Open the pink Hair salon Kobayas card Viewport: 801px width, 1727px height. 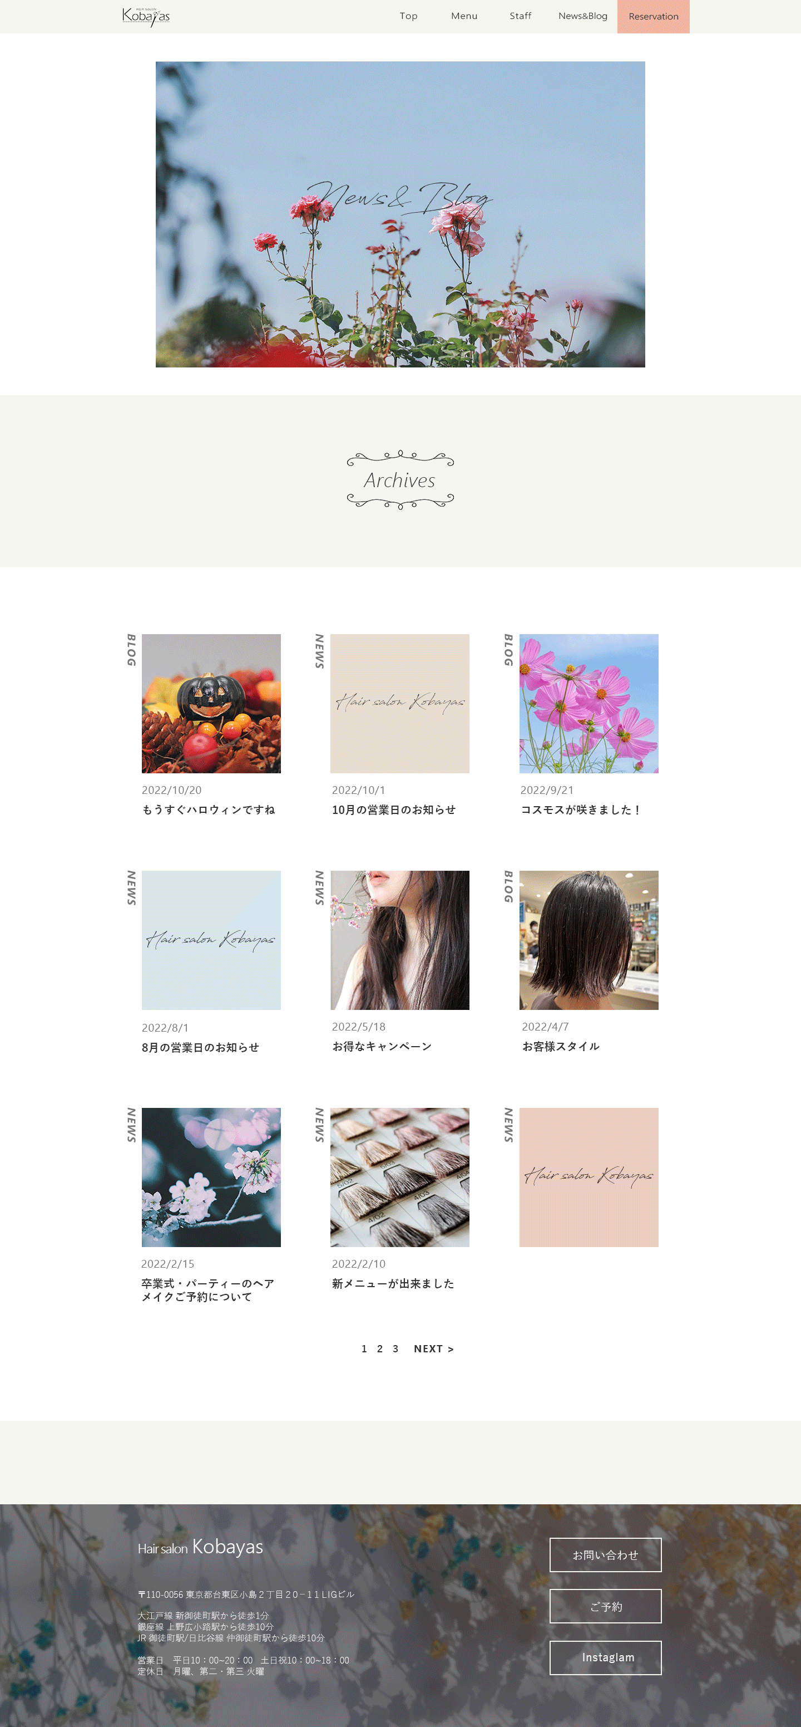click(589, 1177)
